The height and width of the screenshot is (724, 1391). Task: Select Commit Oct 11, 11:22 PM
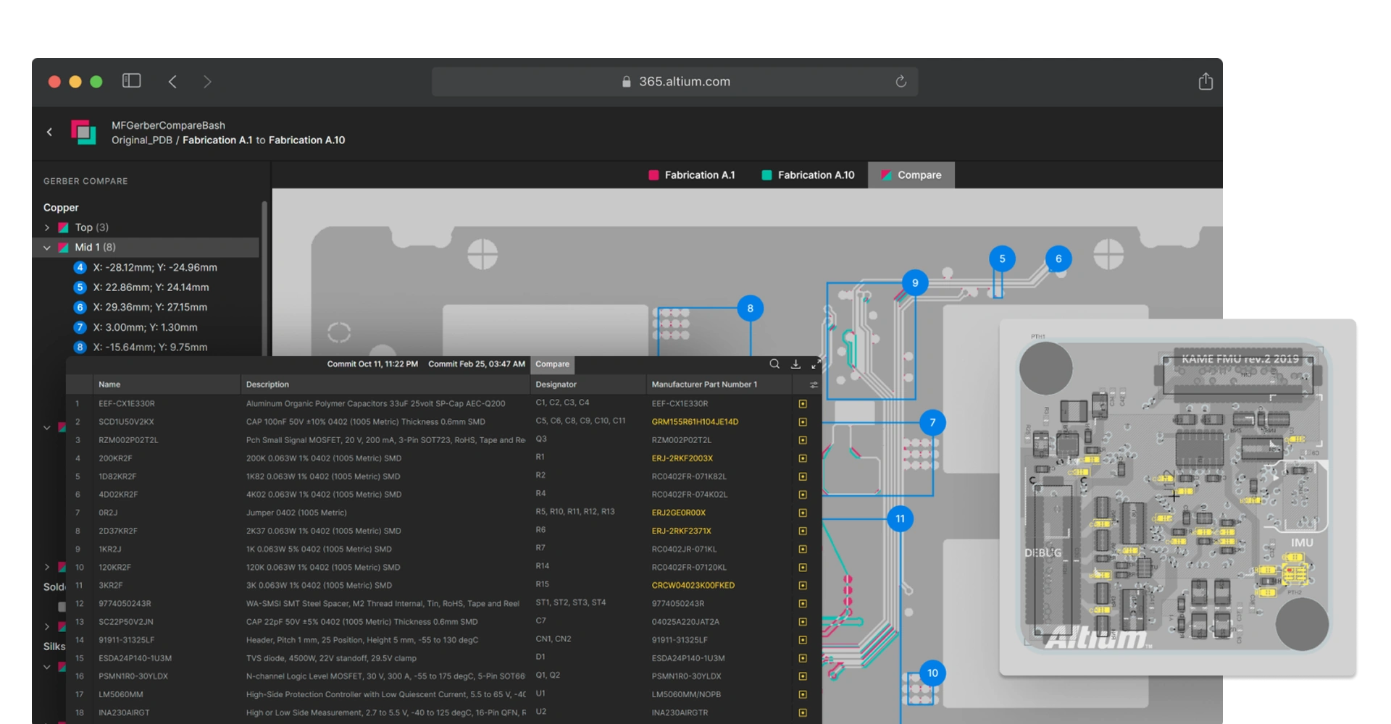pos(372,364)
